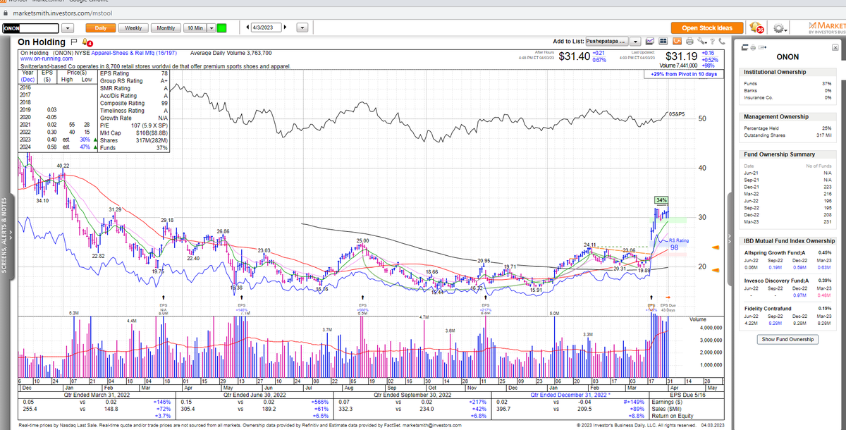Click the Composite Rating value 99

(x=164, y=103)
